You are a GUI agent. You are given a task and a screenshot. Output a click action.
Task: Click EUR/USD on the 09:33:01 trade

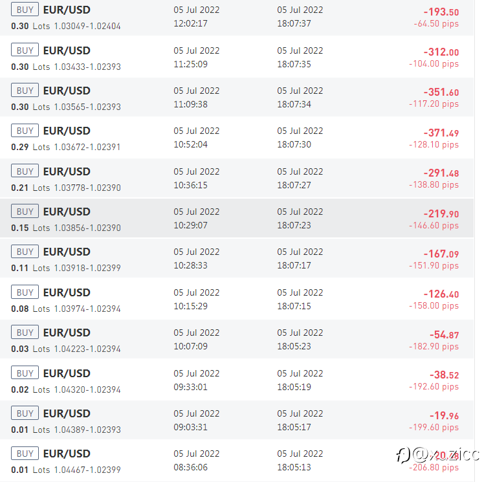tap(67, 373)
